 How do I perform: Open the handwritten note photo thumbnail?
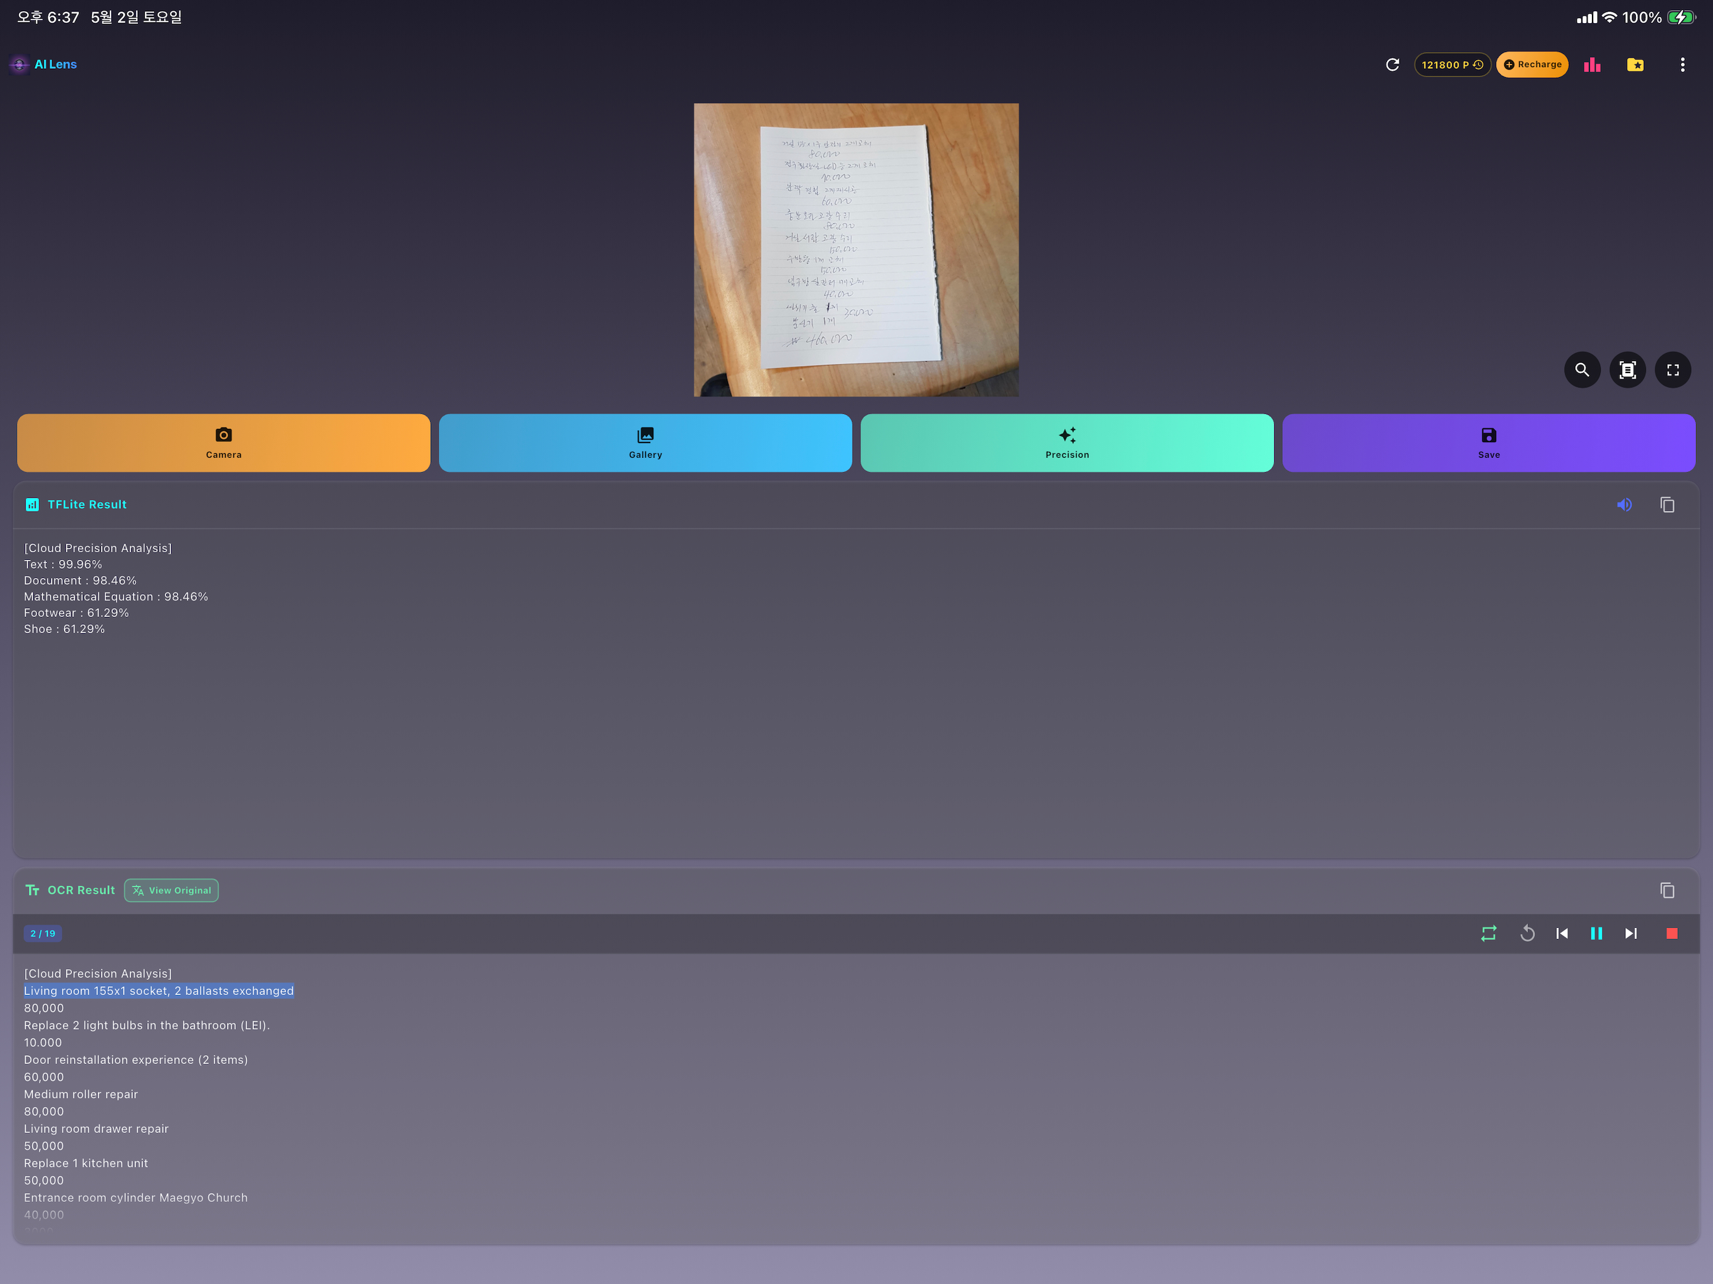(856, 250)
